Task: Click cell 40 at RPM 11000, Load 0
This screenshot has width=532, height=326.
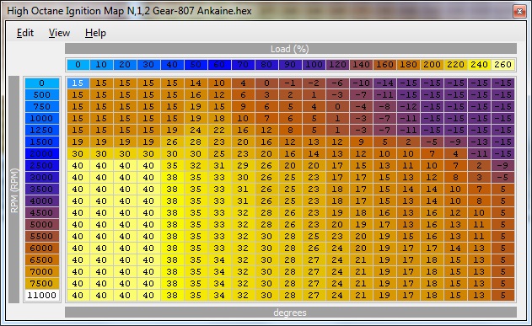Action: 78,295
